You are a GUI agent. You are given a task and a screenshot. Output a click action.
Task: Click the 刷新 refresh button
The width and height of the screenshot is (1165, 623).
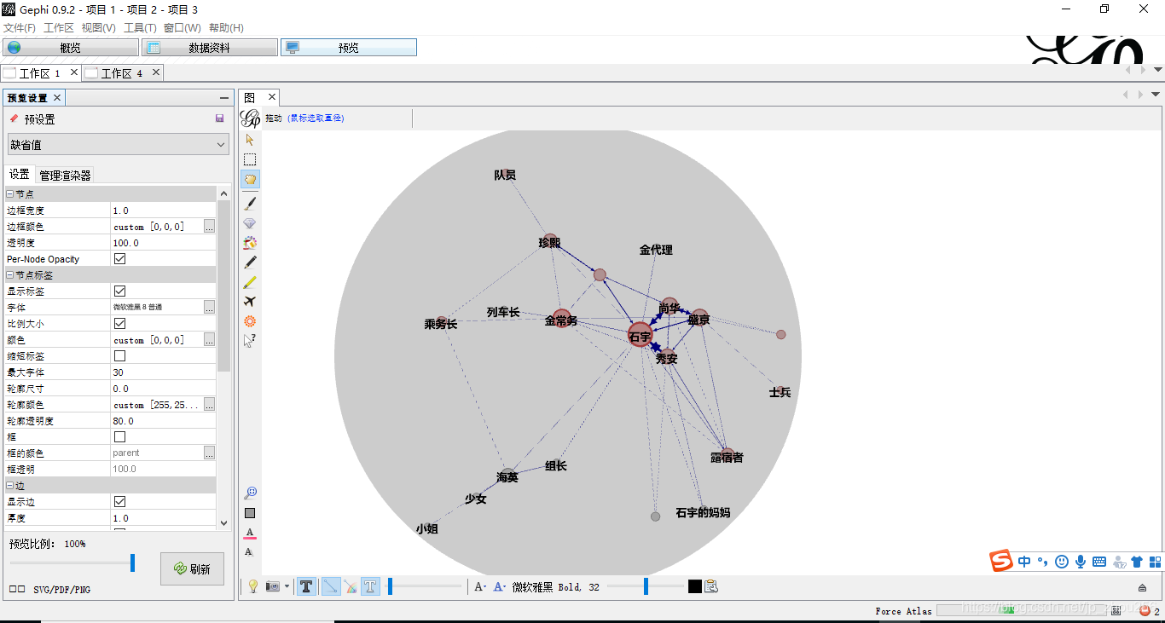(193, 568)
